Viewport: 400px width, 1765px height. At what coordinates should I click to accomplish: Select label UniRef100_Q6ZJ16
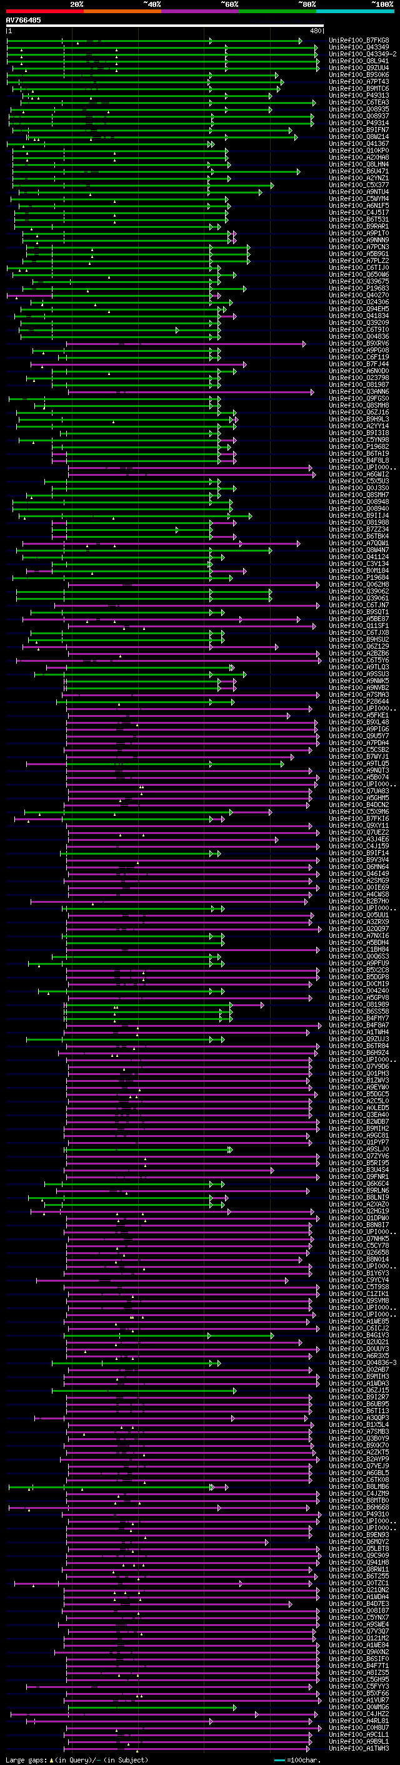pos(359,413)
